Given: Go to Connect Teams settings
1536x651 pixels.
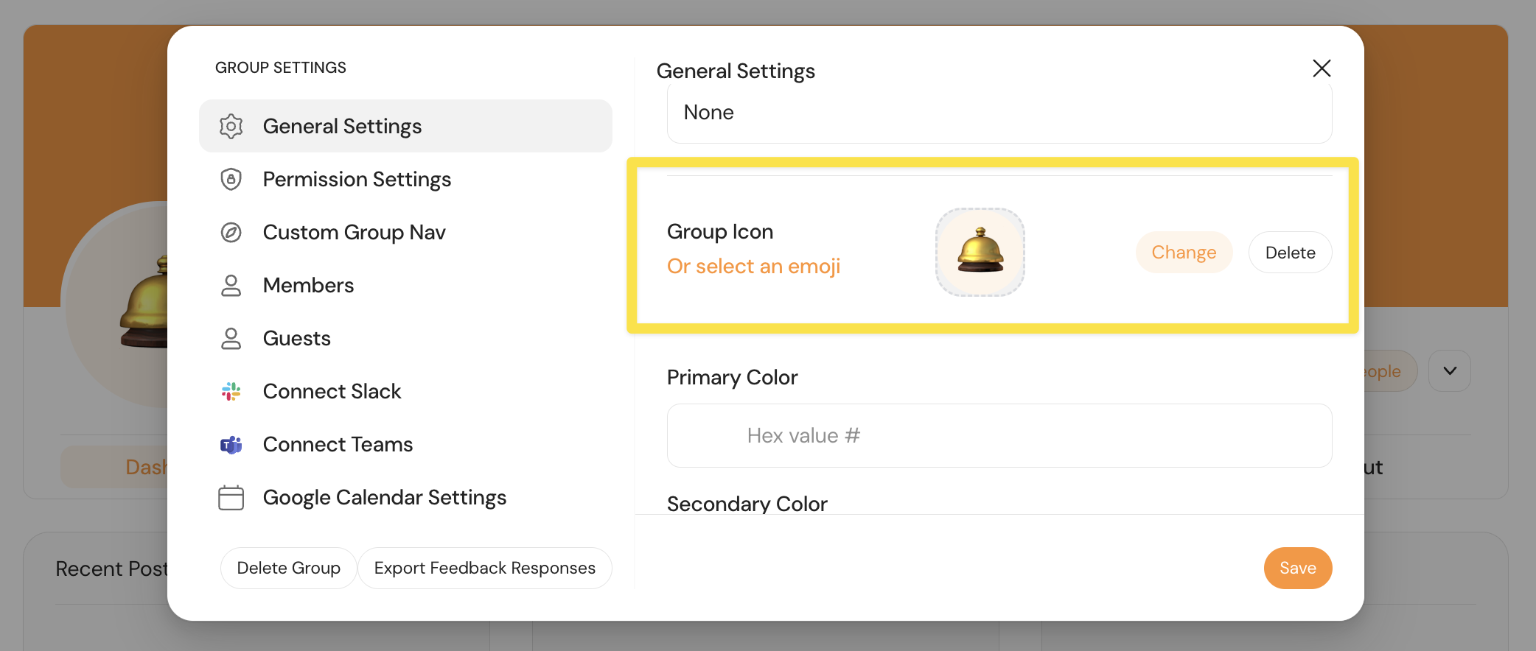Looking at the screenshot, I should tap(338, 445).
